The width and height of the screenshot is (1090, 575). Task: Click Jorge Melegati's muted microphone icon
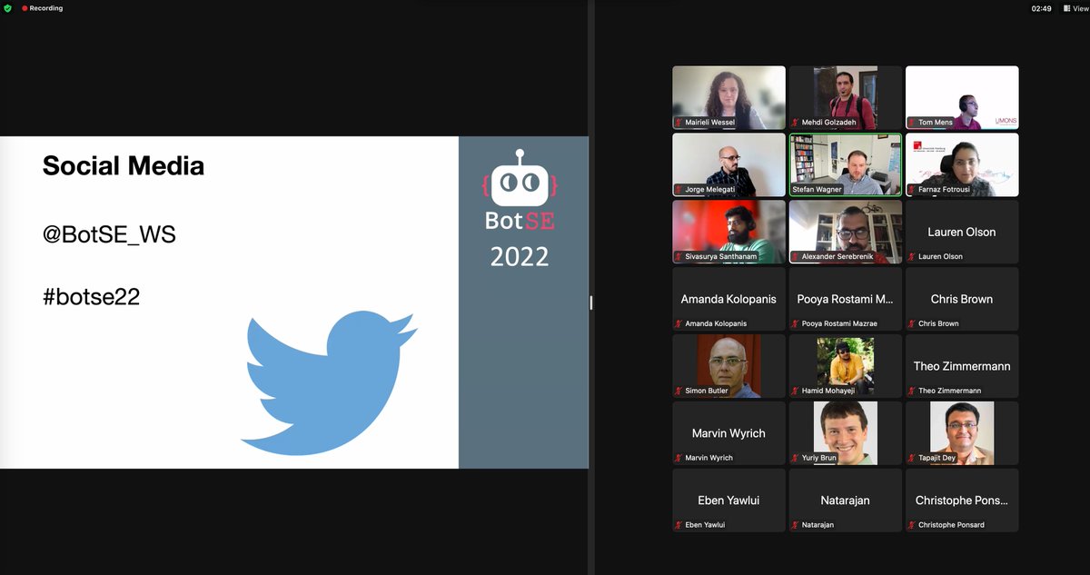point(678,190)
